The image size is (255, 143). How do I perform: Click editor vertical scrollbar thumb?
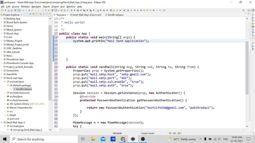point(247,68)
